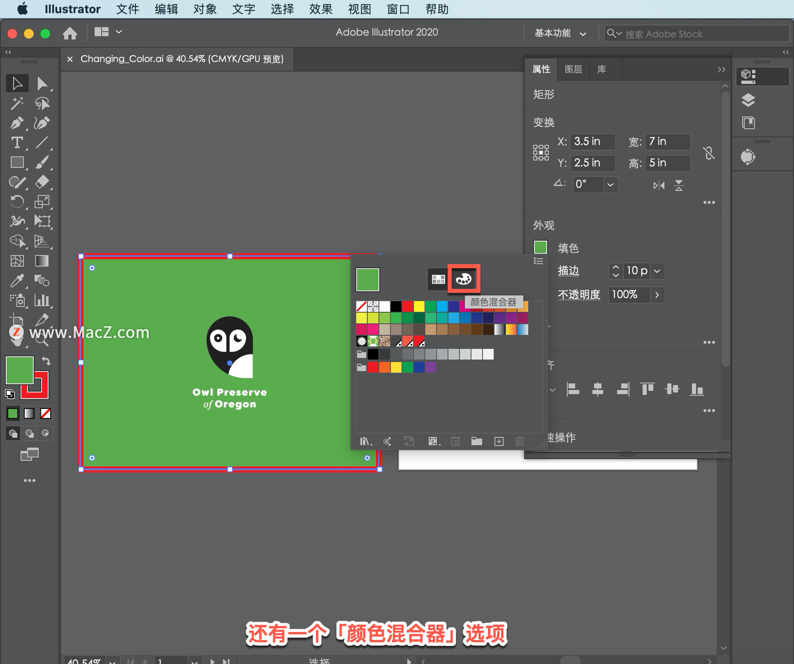Image resolution: width=794 pixels, height=664 pixels.
Task: Click the 不透明度 link label
Action: coord(579,294)
